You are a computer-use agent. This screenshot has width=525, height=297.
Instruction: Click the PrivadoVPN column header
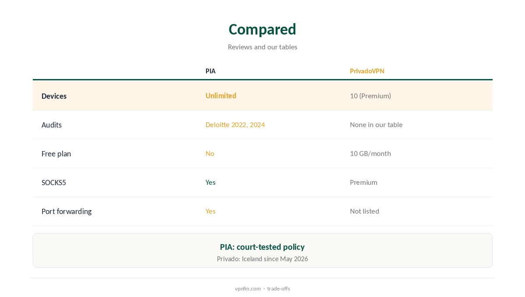pos(367,71)
